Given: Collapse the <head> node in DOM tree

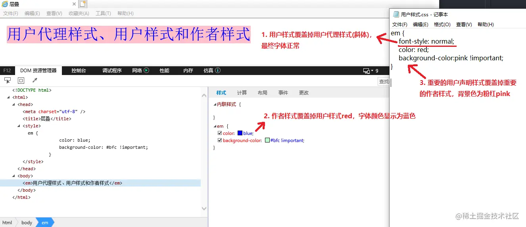Looking at the screenshot, I should pos(14,104).
